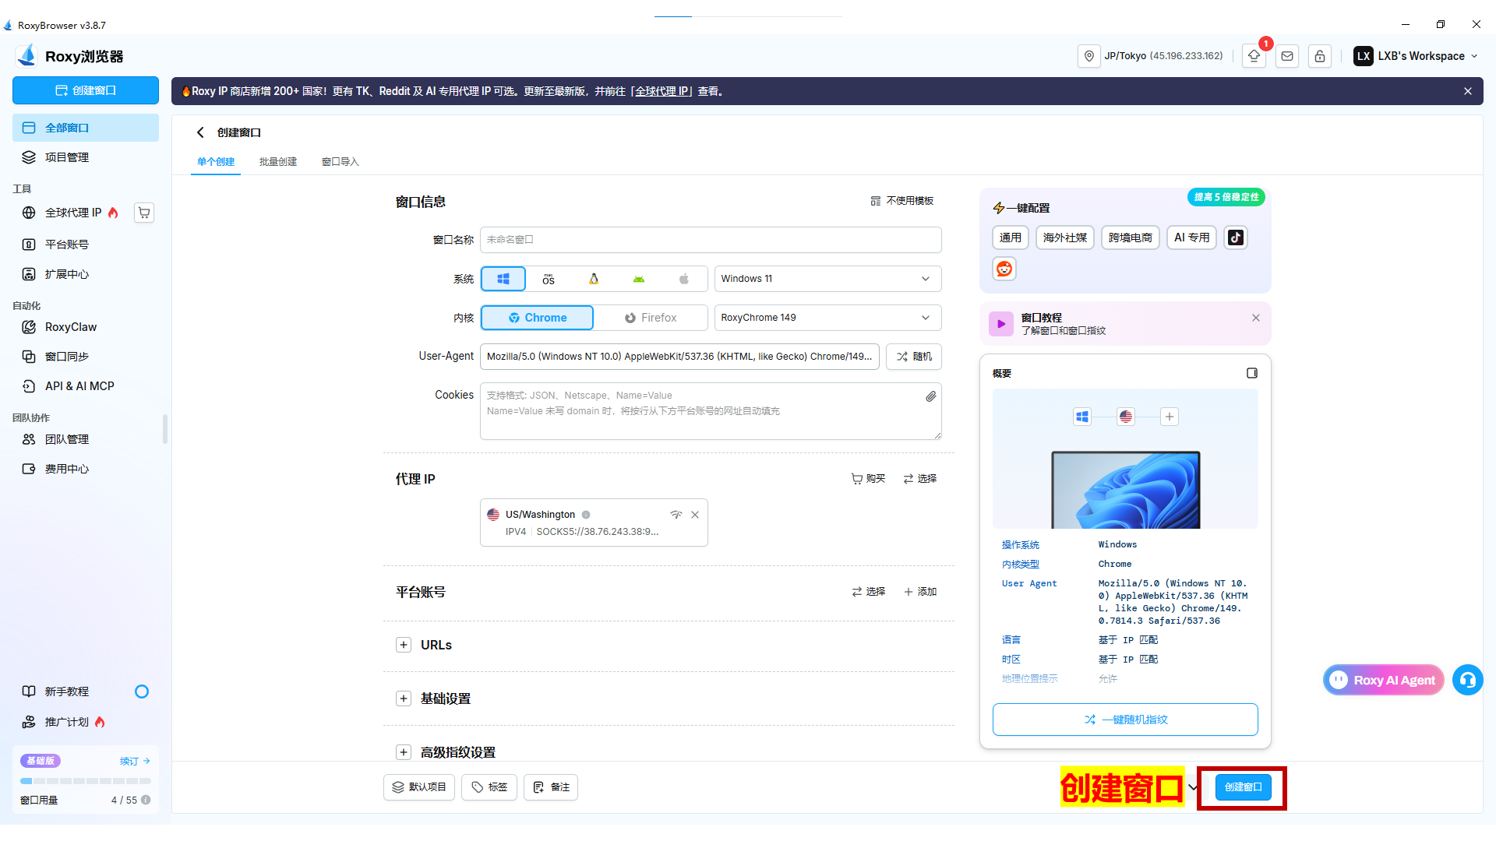Click the 一键随机指纹 button
The width and height of the screenshot is (1496, 841).
(1125, 720)
